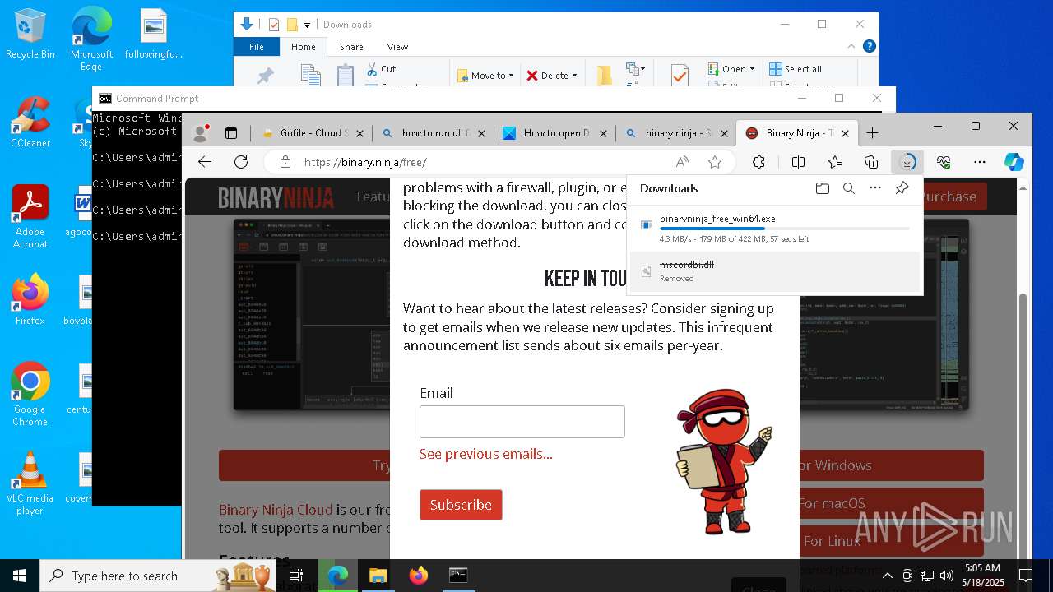This screenshot has height=592, width=1053.
Task: Pin the Downloads panel
Action: 902,188
